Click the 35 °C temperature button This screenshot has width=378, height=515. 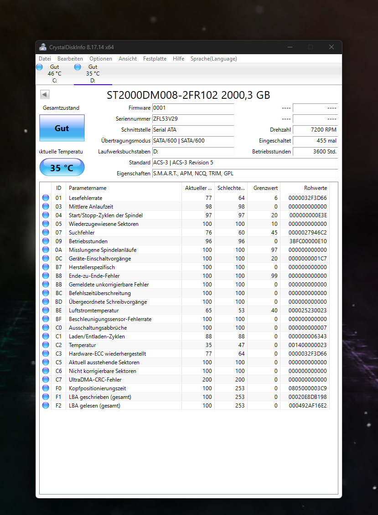pos(62,168)
